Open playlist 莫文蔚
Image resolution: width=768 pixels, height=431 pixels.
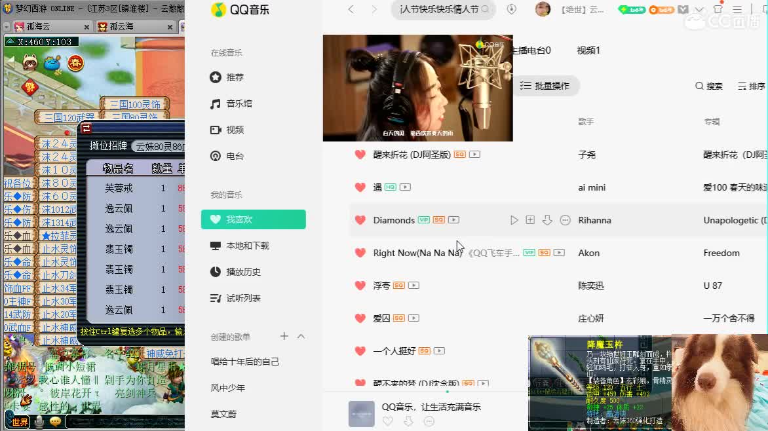(x=223, y=415)
